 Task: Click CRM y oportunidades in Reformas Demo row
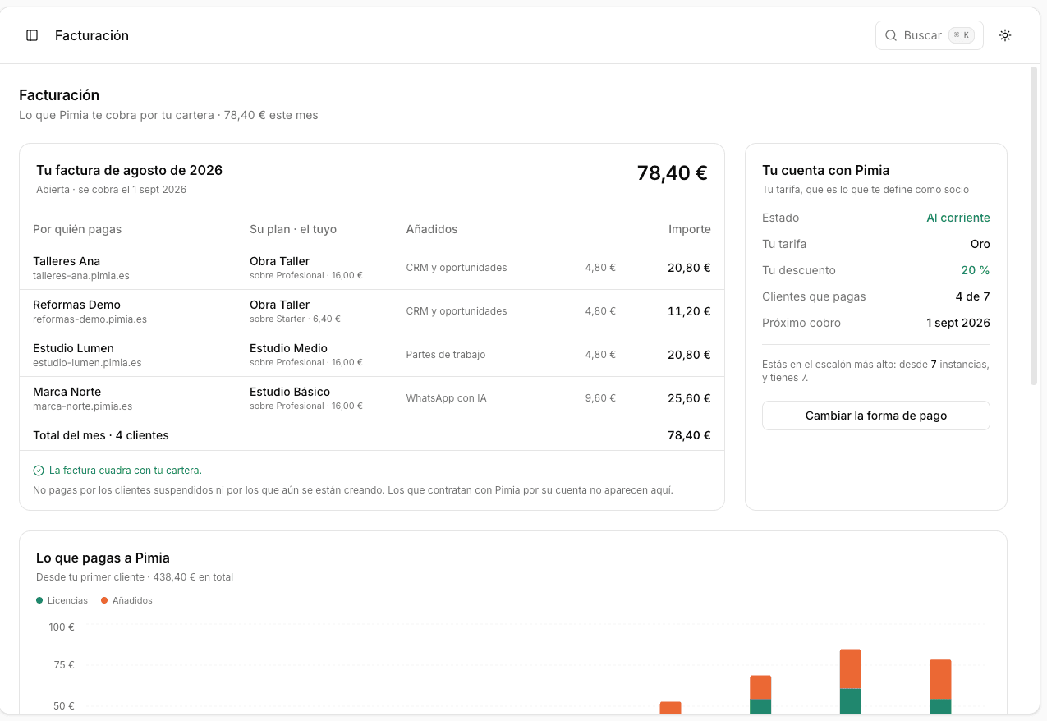coord(457,311)
